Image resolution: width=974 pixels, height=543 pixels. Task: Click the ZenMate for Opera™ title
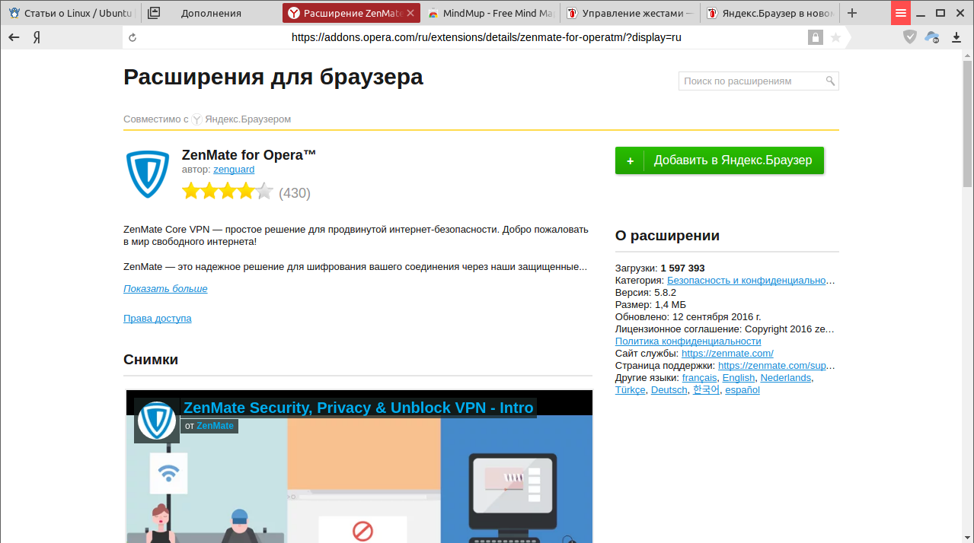[249, 155]
